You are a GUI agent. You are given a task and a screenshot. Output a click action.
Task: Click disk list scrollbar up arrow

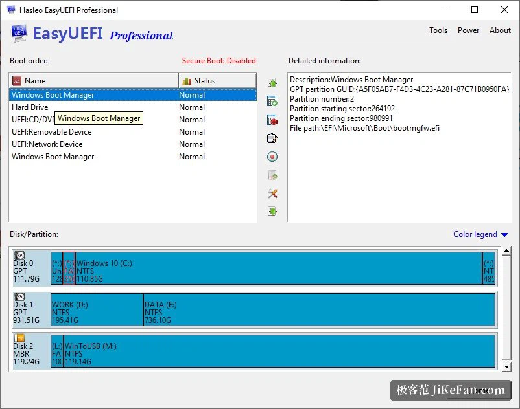click(506, 251)
